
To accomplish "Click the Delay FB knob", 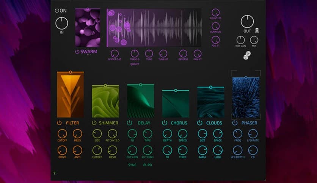I will point(132,134).
